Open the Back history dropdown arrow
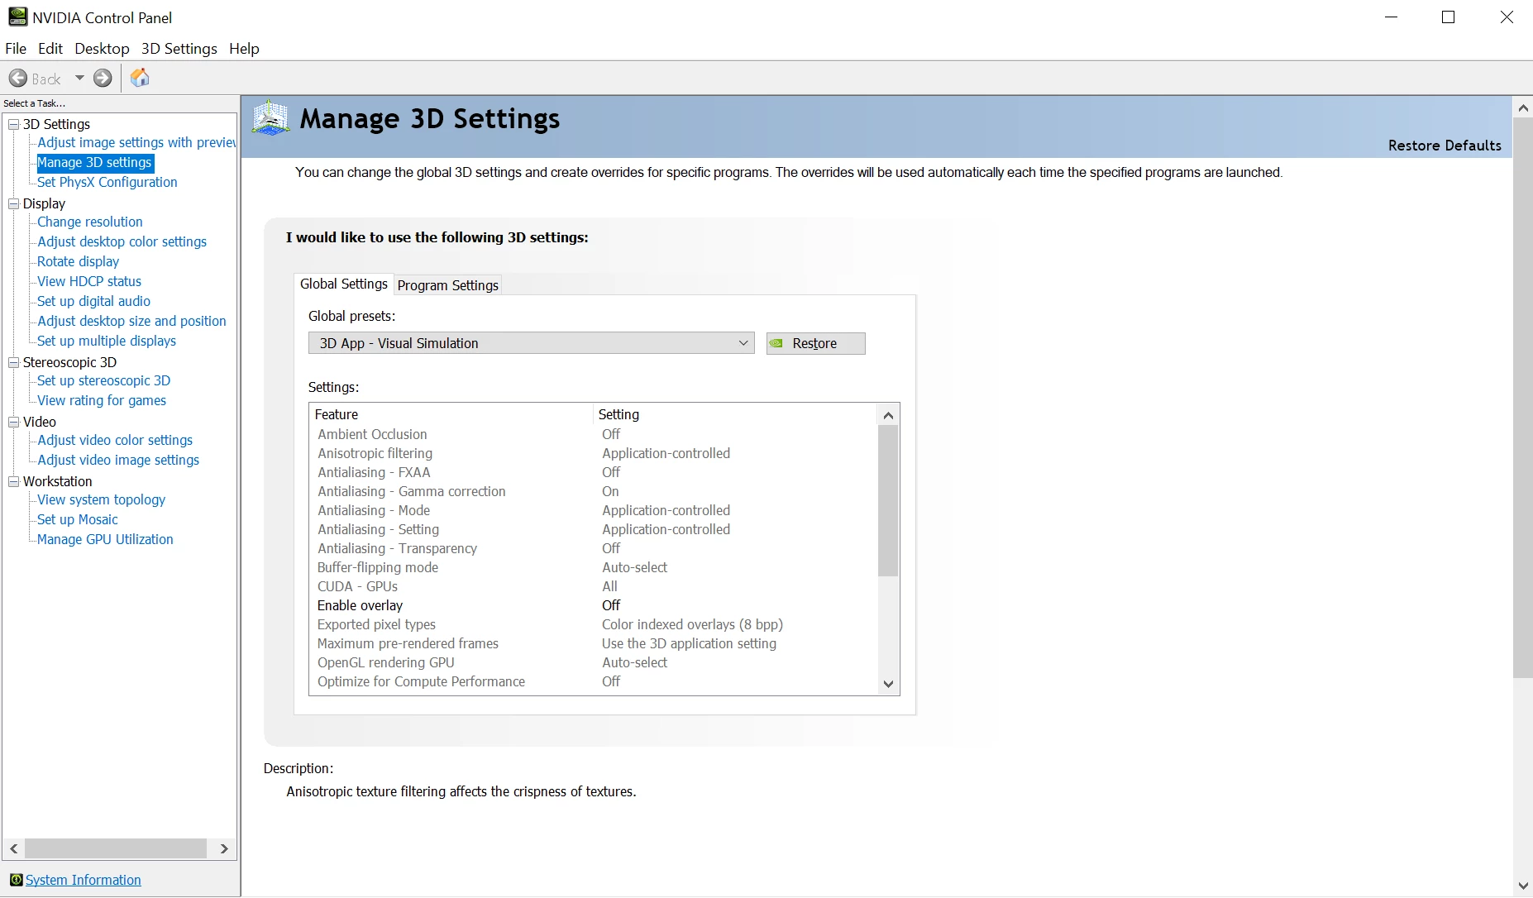1533x898 pixels. point(79,79)
